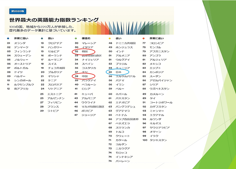Click the アゼルバイジャン entry
The image size is (236, 169).
161,80
